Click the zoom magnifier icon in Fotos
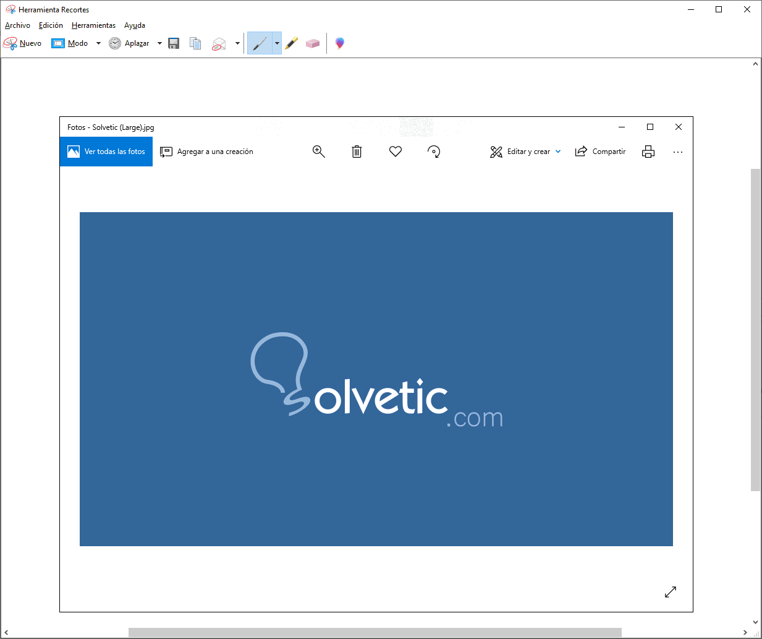 pyautogui.click(x=319, y=152)
